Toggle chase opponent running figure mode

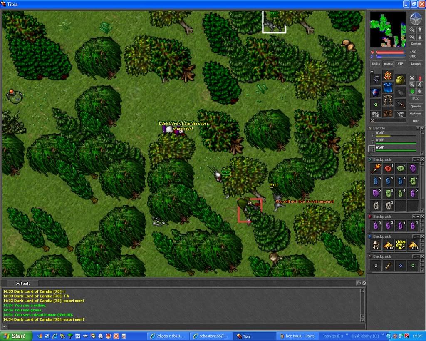(x=419, y=85)
